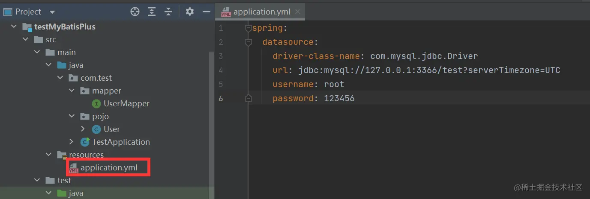Open Project panel settings gear
The width and height of the screenshot is (590, 199).
190,12
